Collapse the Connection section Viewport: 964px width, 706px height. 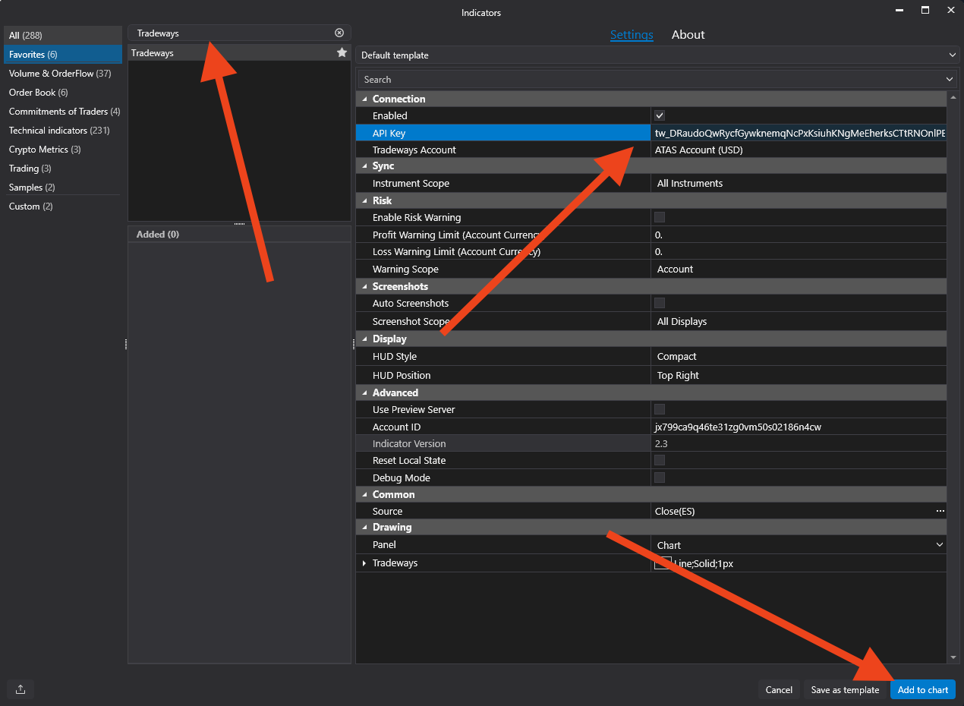click(364, 99)
